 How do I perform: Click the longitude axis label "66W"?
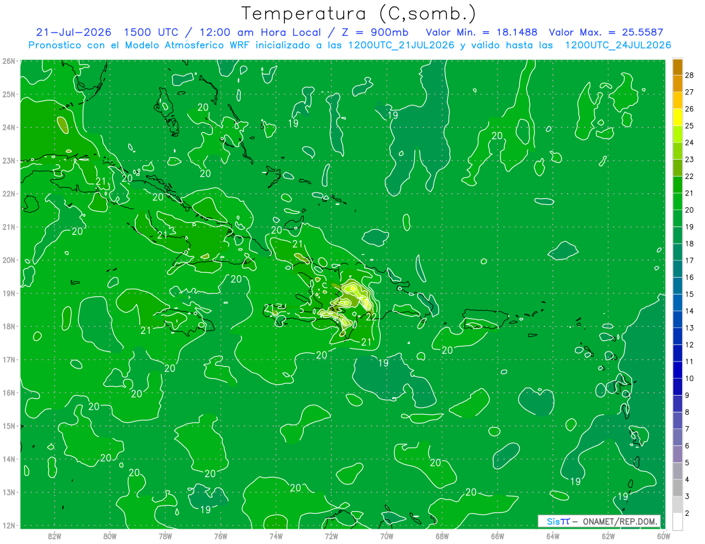click(498, 535)
